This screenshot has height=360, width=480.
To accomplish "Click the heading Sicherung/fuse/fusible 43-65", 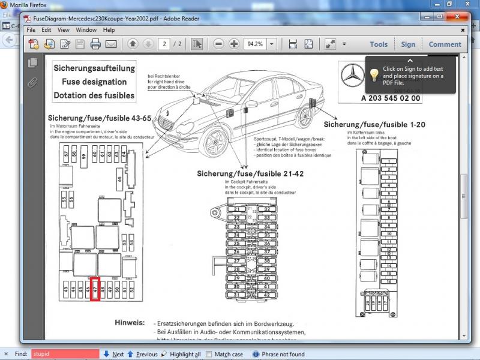I will [x=100, y=118].
